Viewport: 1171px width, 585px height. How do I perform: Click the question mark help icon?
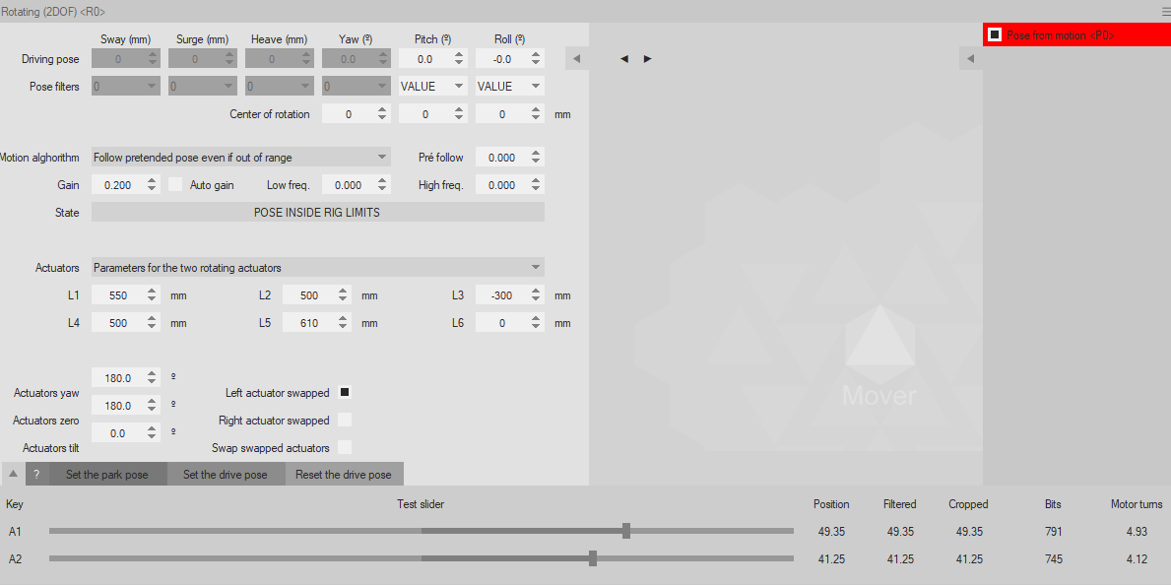(x=37, y=475)
